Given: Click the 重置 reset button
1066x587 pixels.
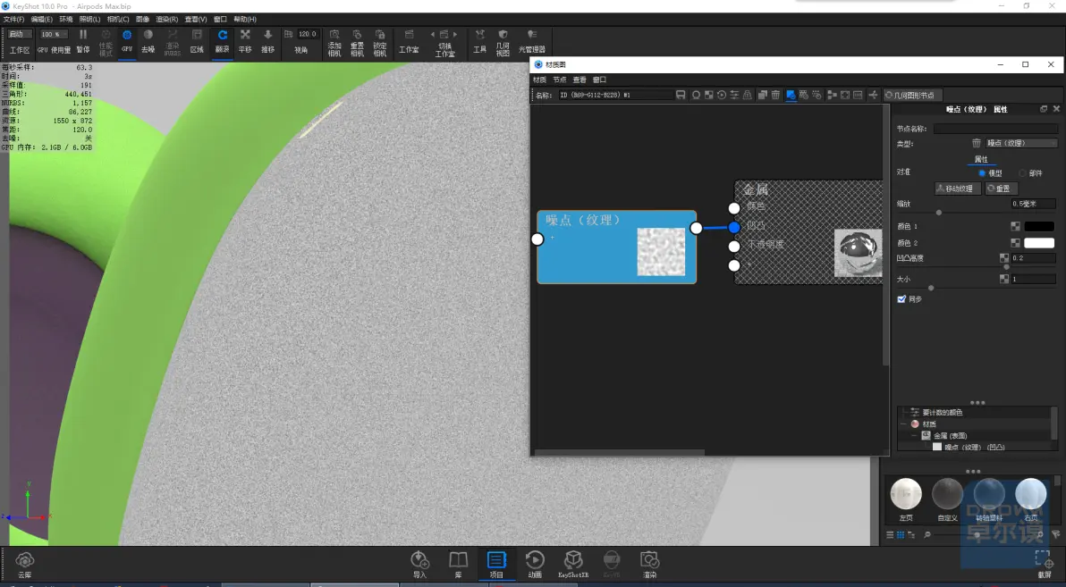Looking at the screenshot, I should tap(1002, 189).
